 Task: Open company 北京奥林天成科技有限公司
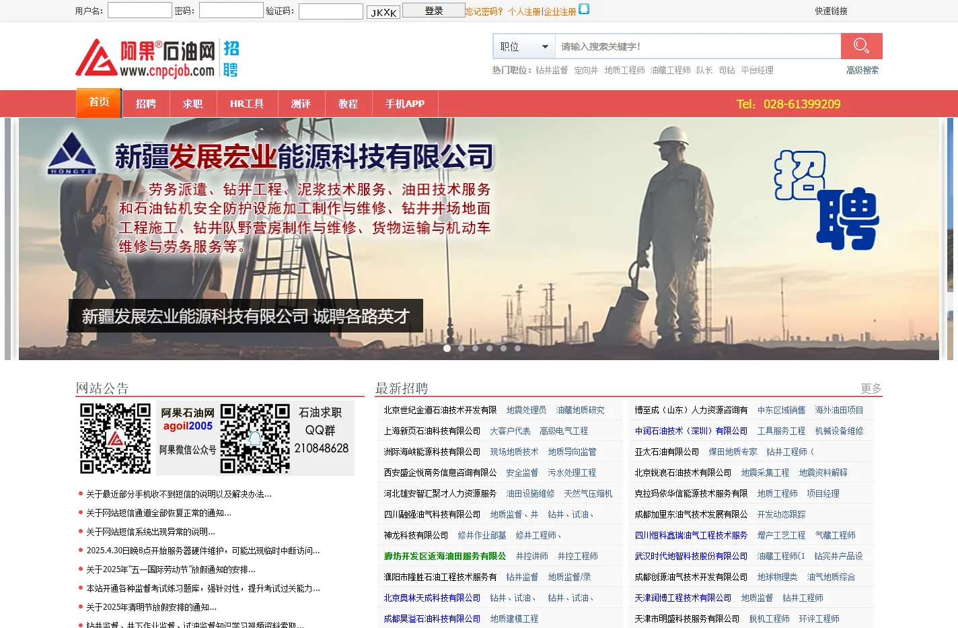point(432,598)
